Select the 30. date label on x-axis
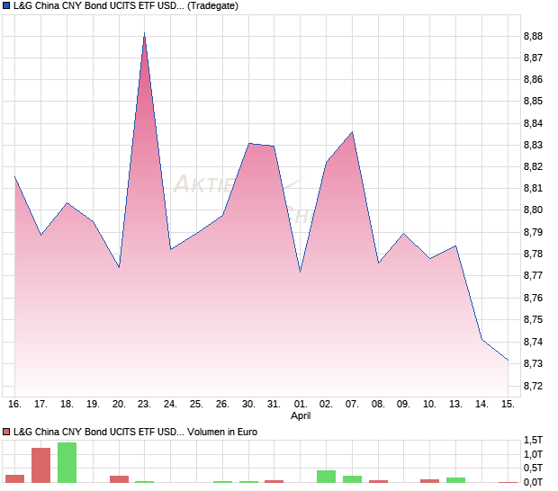558x491 pixels. pos(248,405)
